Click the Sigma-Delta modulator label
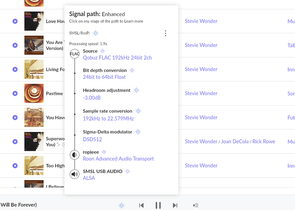295x210 pixels. point(107,132)
